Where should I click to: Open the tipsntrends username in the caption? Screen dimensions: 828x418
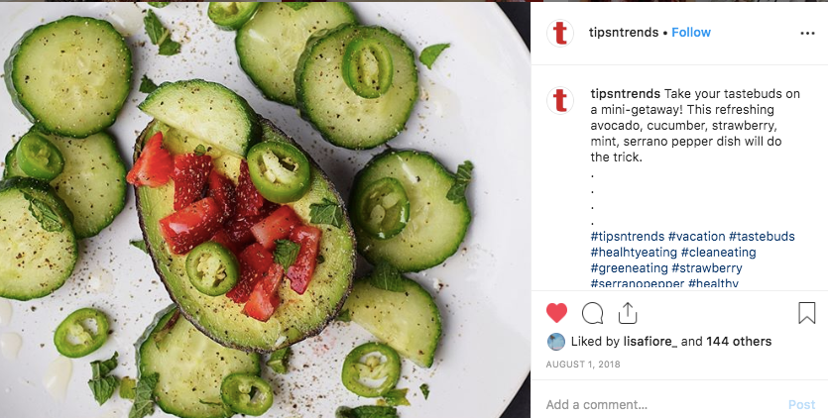[626, 94]
